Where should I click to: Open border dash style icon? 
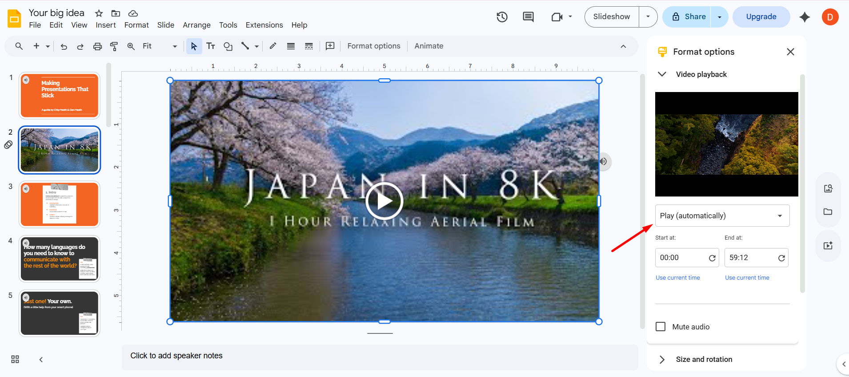[x=309, y=46]
